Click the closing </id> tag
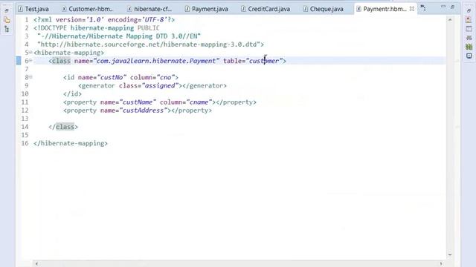 (x=73, y=94)
